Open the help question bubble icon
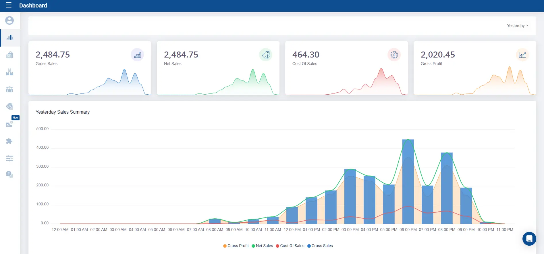 point(9,174)
